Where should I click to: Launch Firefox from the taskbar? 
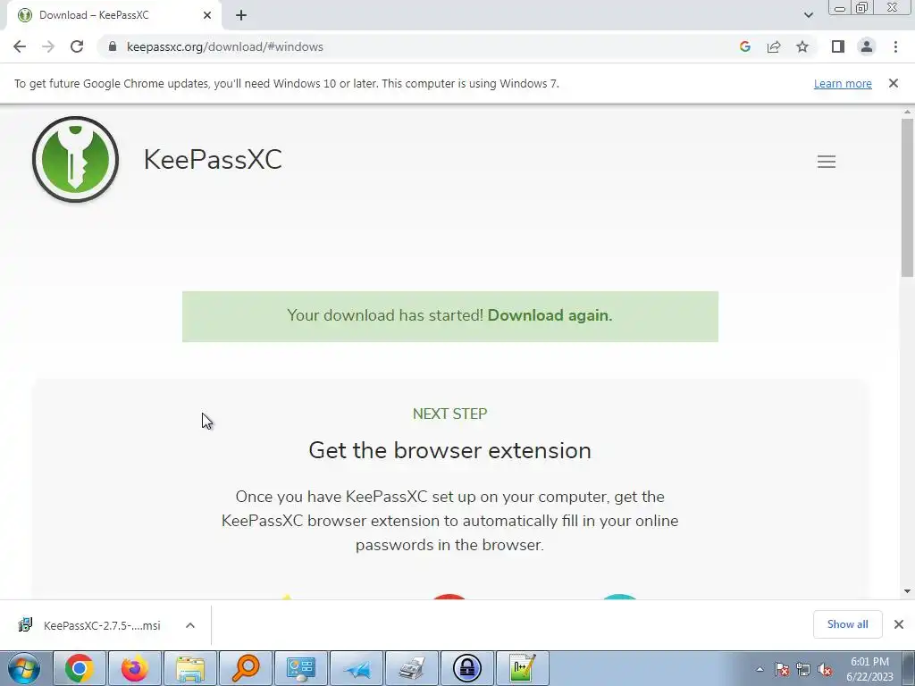tap(135, 668)
